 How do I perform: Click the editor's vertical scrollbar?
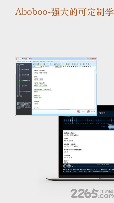[x=95, y=89]
